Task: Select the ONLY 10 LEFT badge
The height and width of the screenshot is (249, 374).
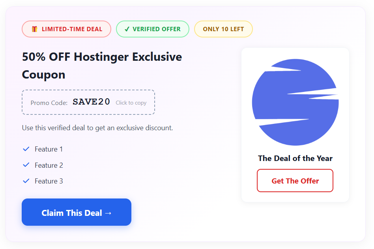Action: coord(223,29)
